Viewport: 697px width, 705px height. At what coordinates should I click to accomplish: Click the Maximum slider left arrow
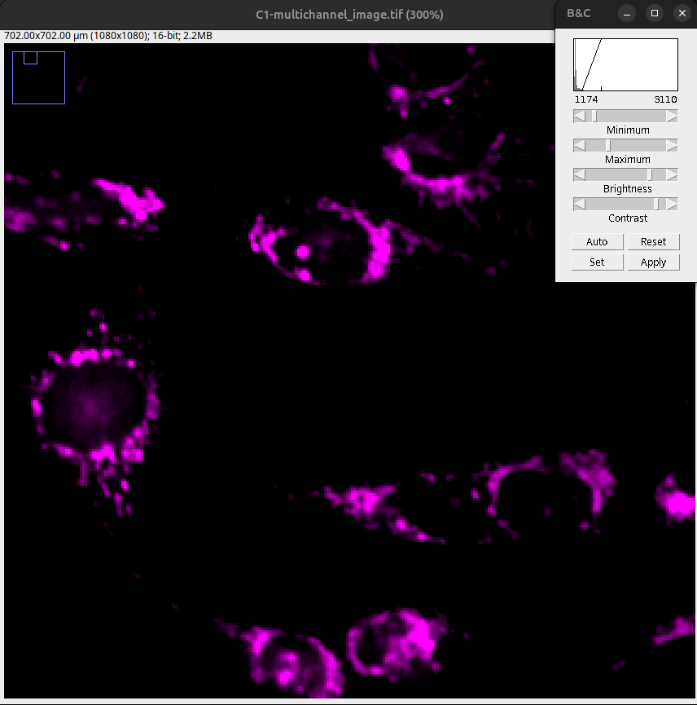(579, 146)
